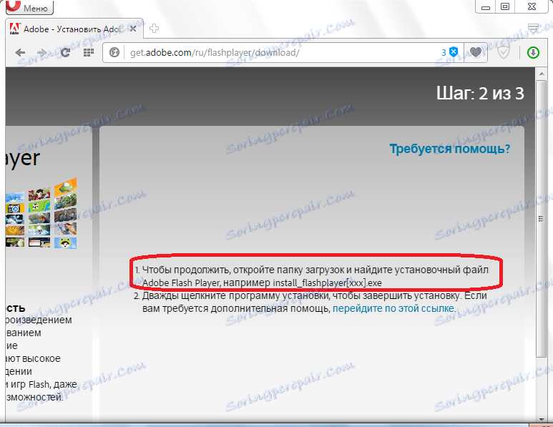Click the scrollbar down arrow
The width and height of the screenshot is (553, 427).
(541, 418)
